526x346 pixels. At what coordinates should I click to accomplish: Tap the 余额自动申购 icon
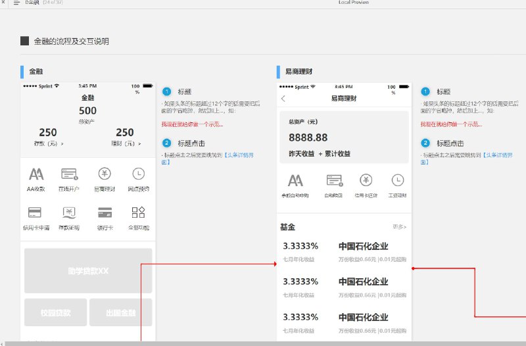point(295,180)
